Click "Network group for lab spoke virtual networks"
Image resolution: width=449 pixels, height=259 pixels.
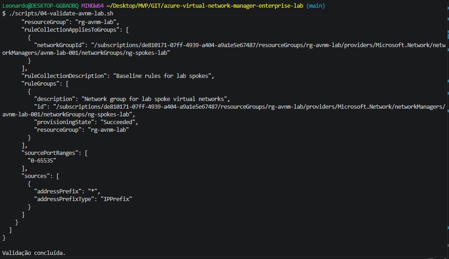pos(154,99)
